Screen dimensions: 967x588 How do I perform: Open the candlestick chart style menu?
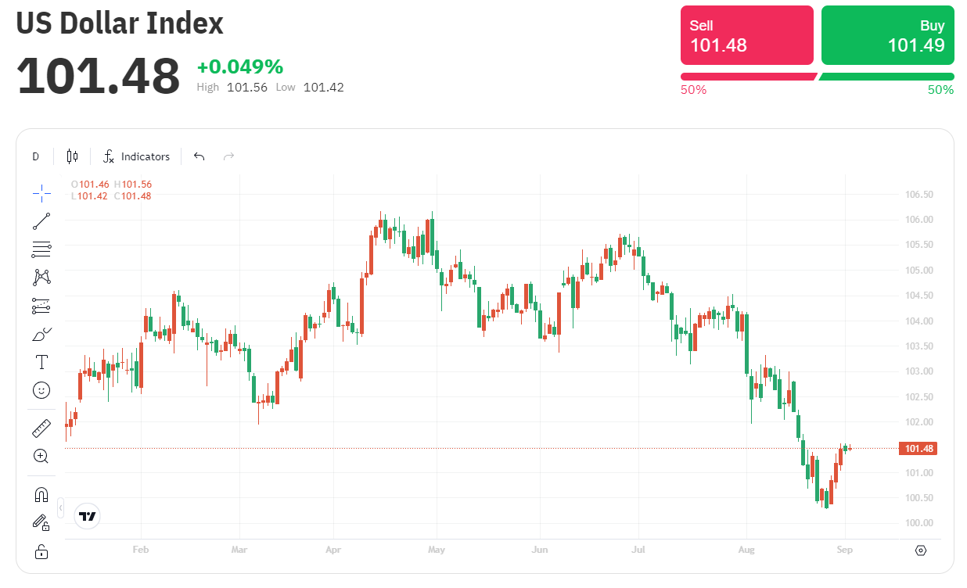72,156
